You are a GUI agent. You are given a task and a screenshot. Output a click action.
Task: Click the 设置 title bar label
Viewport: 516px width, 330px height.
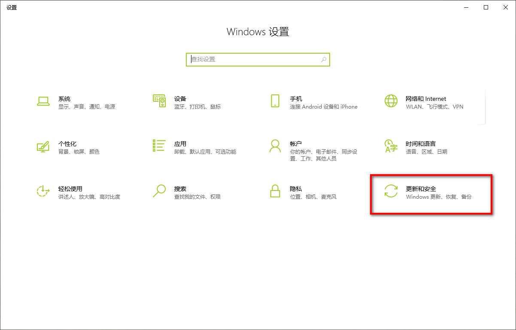(12, 7)
